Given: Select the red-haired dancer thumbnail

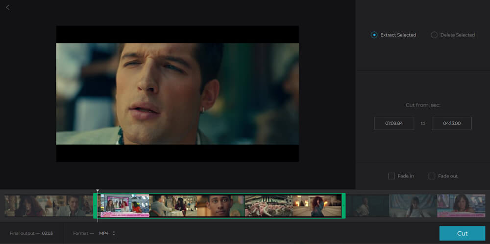Looking at the screenshot, I should coord(317,206).
